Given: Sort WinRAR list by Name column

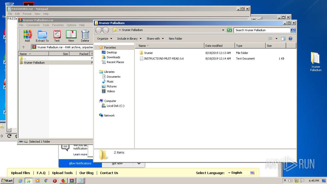Looking at the screenshot, I should (x=33, y=54).
